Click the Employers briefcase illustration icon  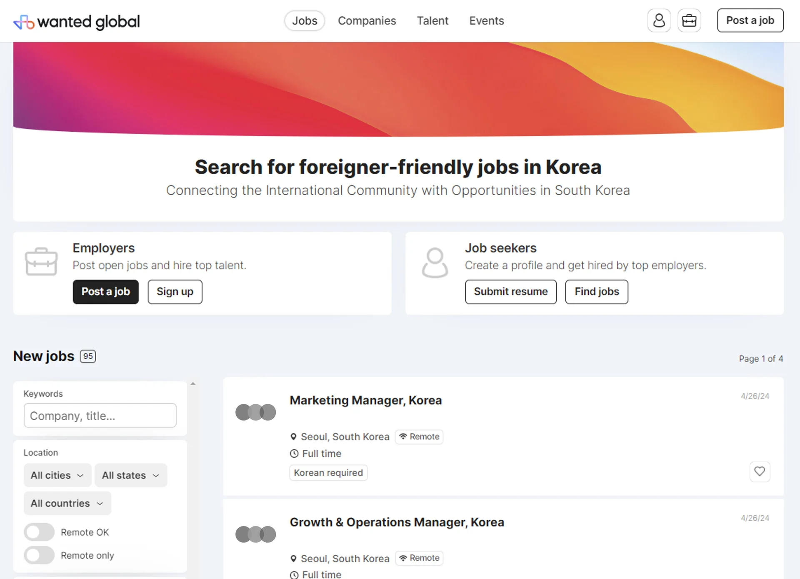point(41,261)
